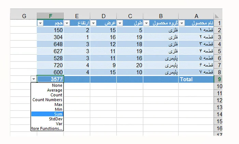Click the cell showing 3577

50,79
